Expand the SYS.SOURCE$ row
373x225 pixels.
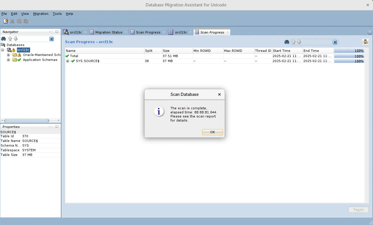pos(67,61)
